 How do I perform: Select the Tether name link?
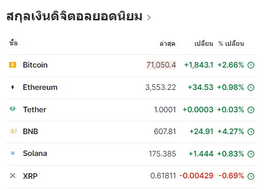click(35, 110)
